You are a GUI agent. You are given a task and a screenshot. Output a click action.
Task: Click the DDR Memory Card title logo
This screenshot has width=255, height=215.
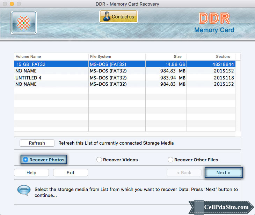coord(214,23)
